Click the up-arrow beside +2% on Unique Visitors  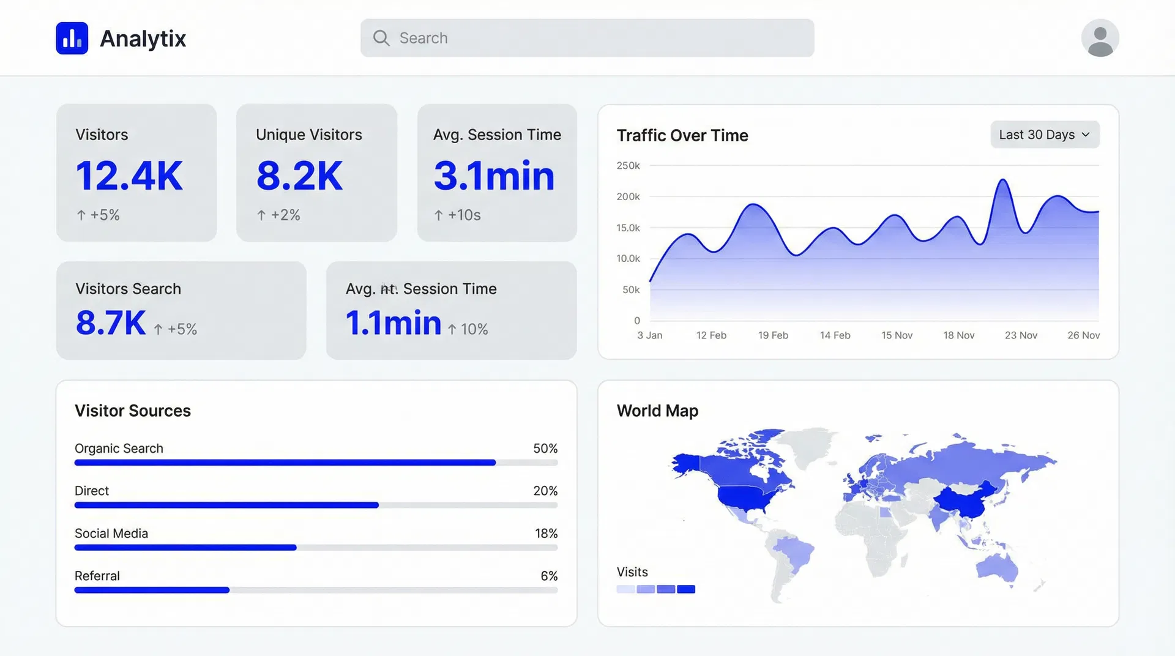pyautogui.click(x=261, y=215)
